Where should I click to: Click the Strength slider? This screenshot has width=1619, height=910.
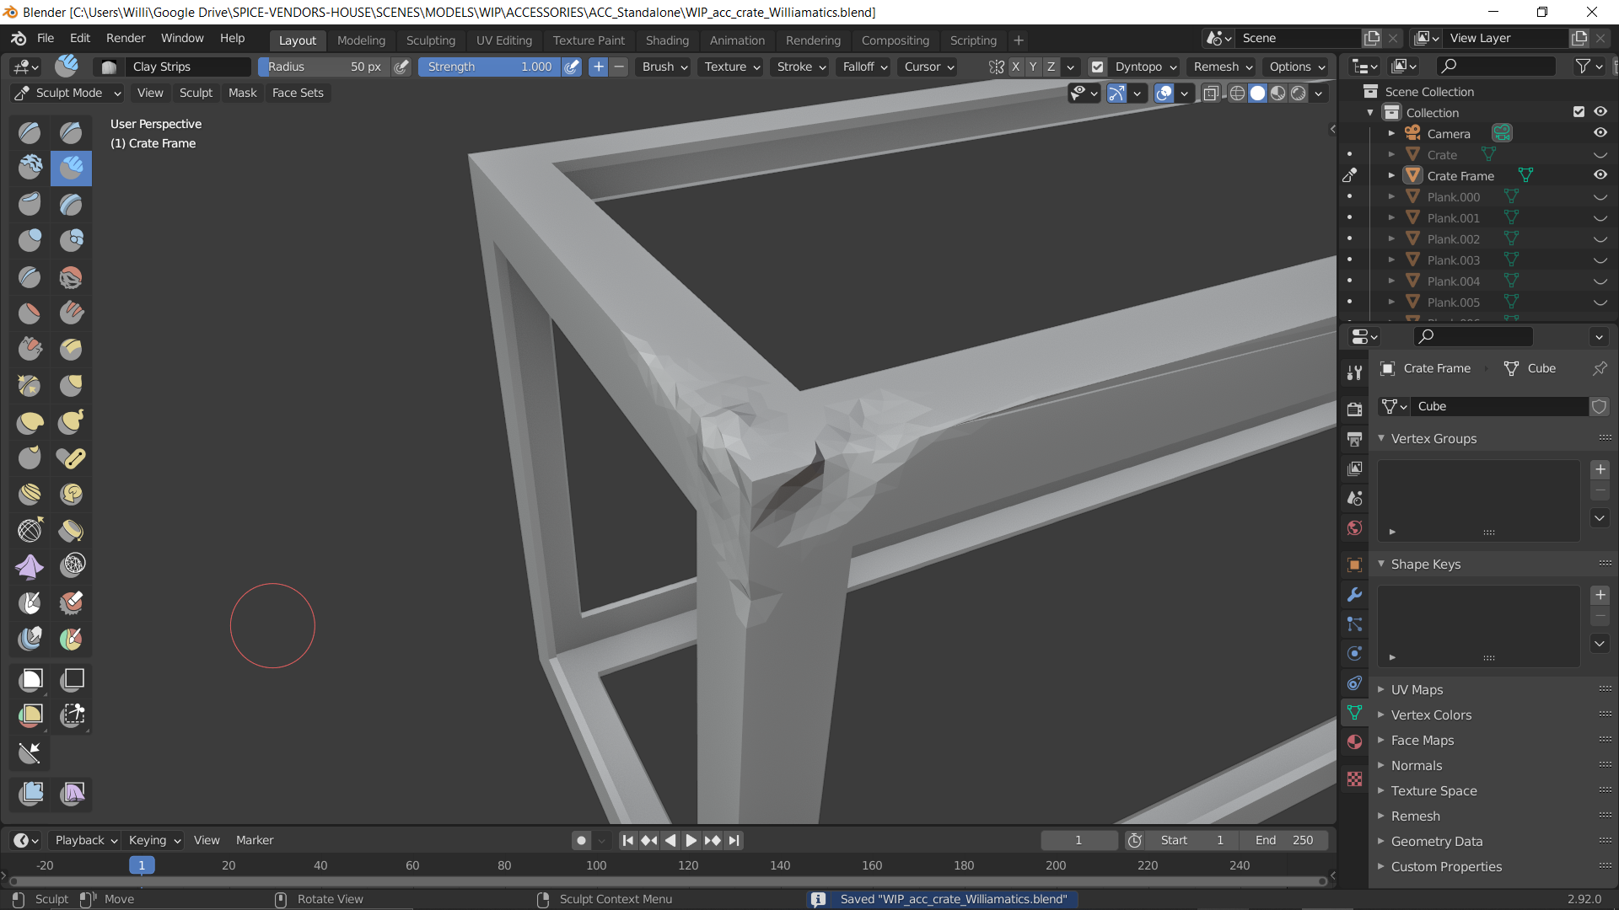tap(489, 67)
